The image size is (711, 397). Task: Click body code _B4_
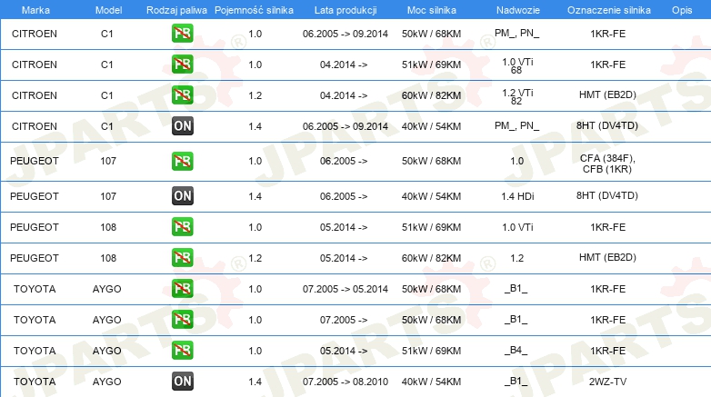(516, 351)
